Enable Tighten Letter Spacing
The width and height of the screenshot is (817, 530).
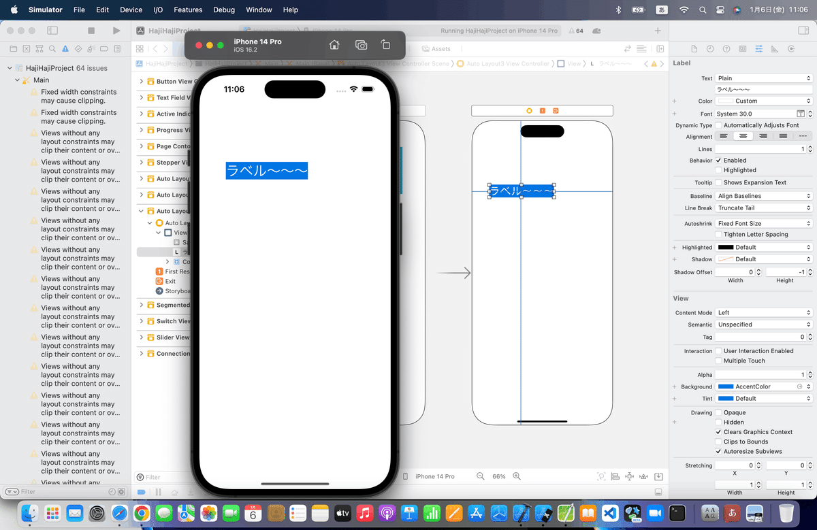tap(718, 234)
